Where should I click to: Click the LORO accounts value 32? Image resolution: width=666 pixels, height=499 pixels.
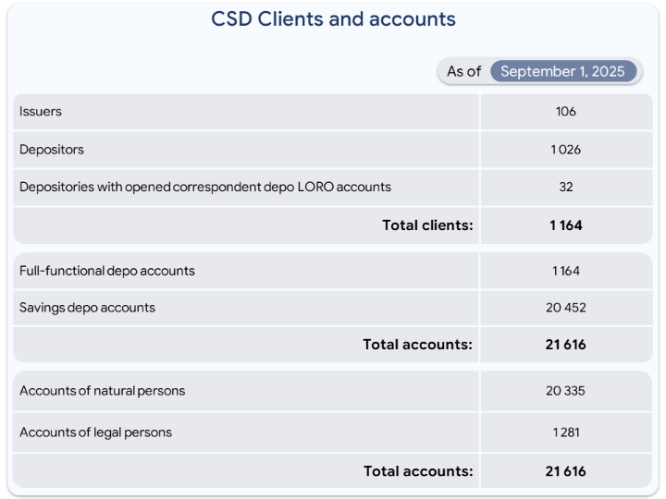tap(566, 187)
